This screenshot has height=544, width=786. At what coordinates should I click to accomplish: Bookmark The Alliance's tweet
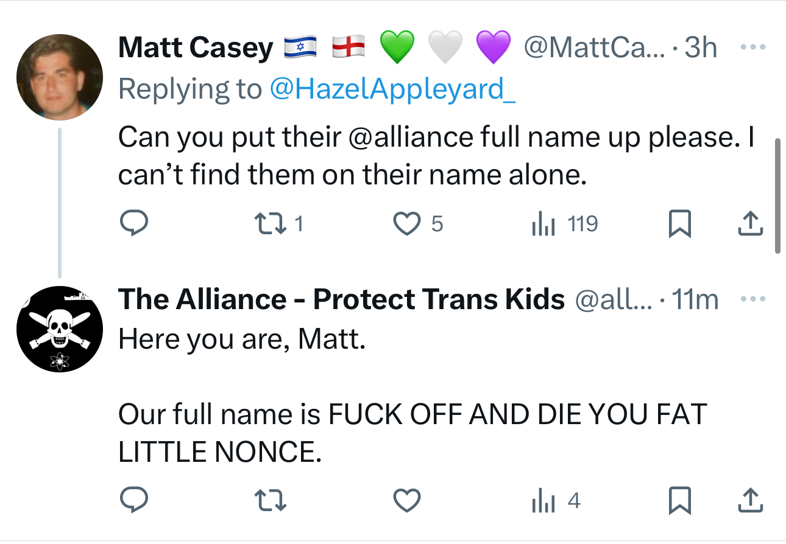tap(679, 501)
